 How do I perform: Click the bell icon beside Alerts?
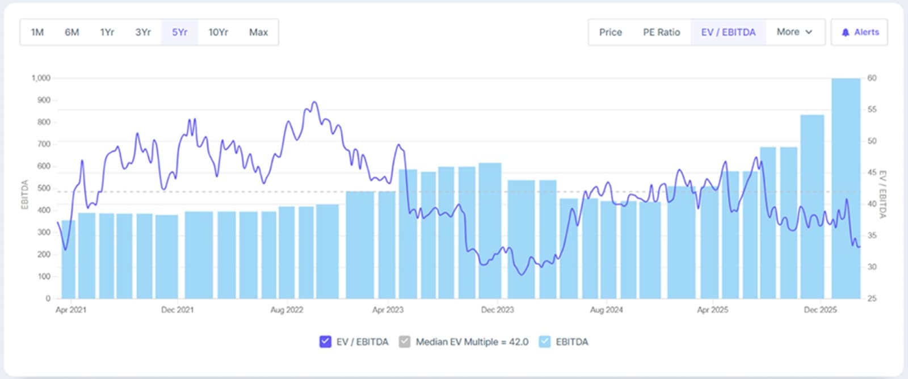pyautogui.click(x=846, y=32)
